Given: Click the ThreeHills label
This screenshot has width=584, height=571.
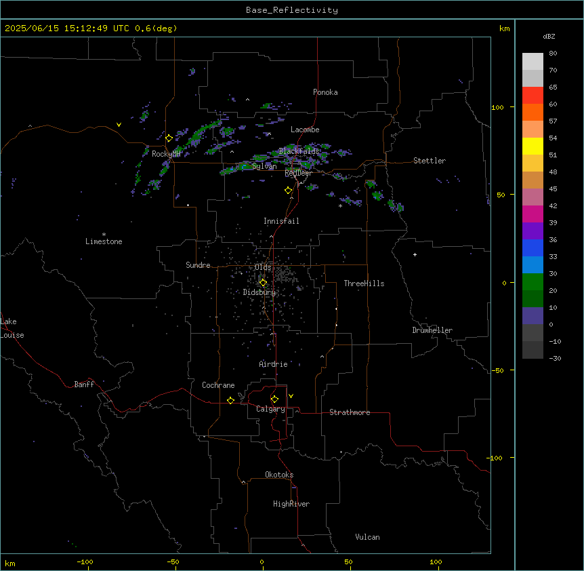Looking at the screenshot, I should (364, 283).
